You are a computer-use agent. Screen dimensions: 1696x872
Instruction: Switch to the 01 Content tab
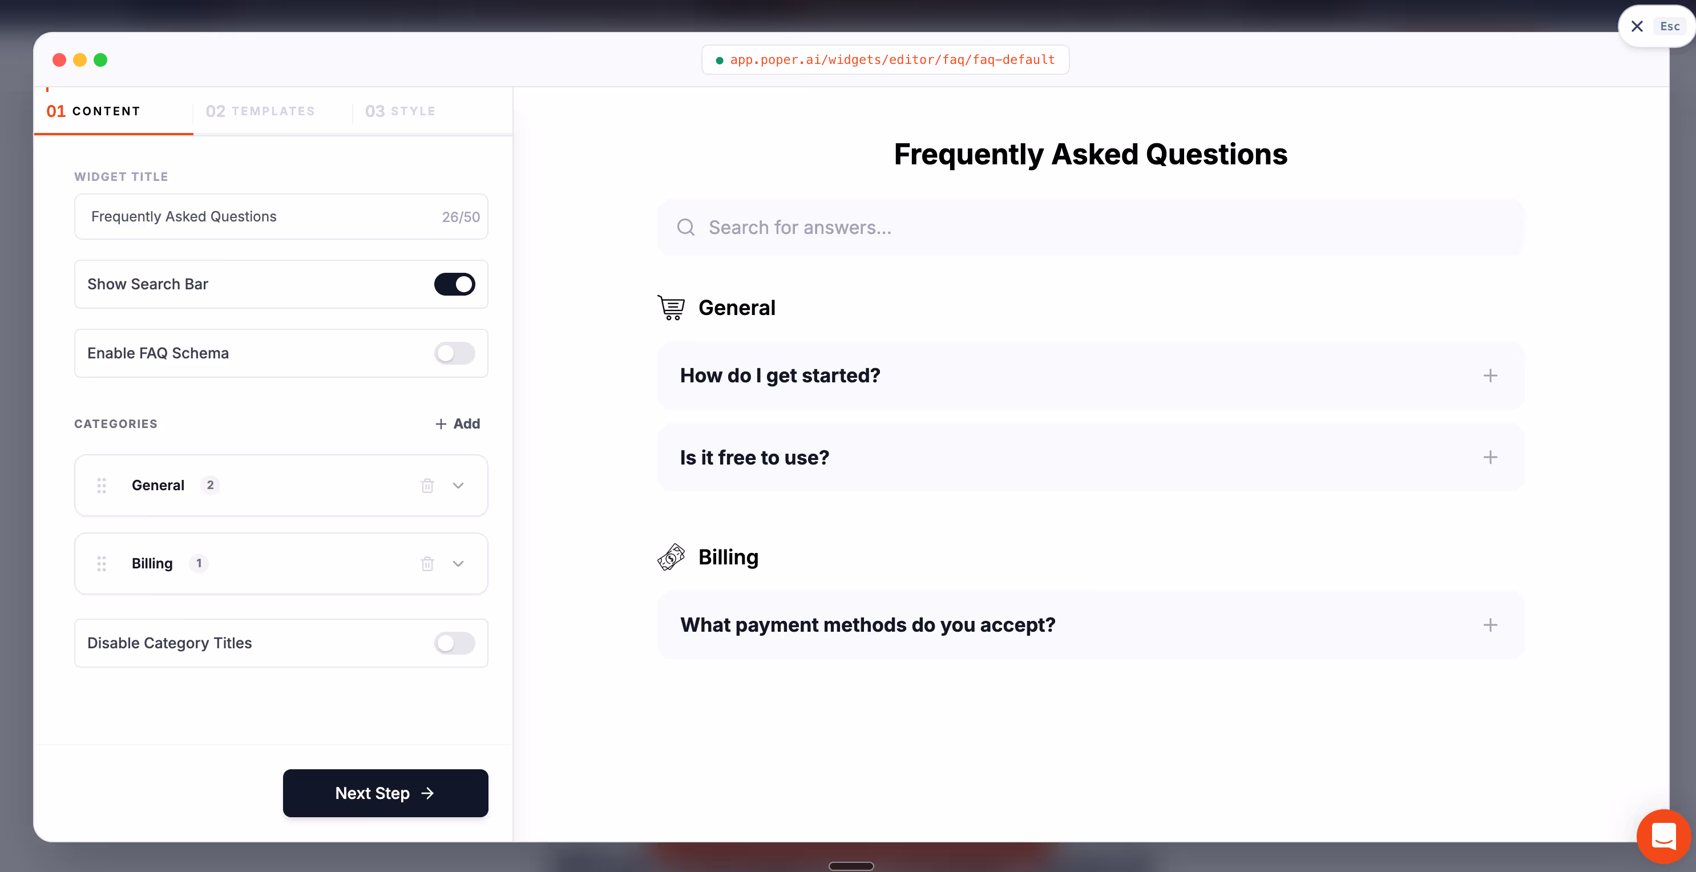113,111
